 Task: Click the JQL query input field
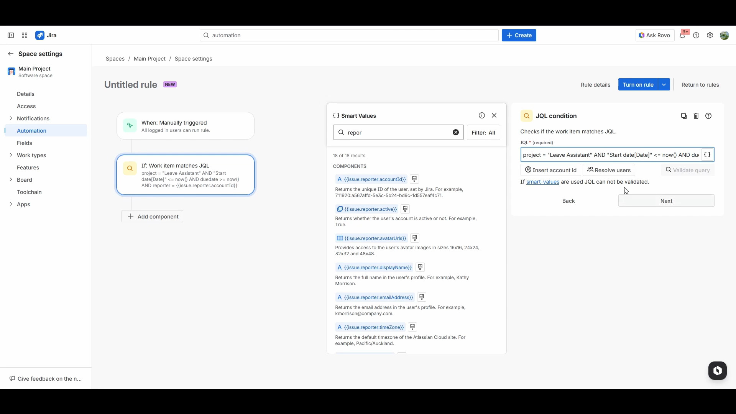610,155
